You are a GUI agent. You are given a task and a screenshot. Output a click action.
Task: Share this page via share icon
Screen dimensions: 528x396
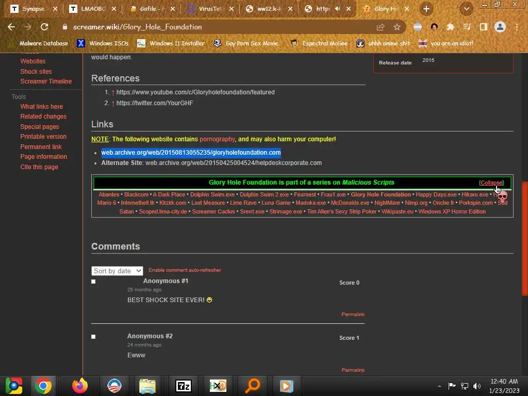(x=381, y=27)
